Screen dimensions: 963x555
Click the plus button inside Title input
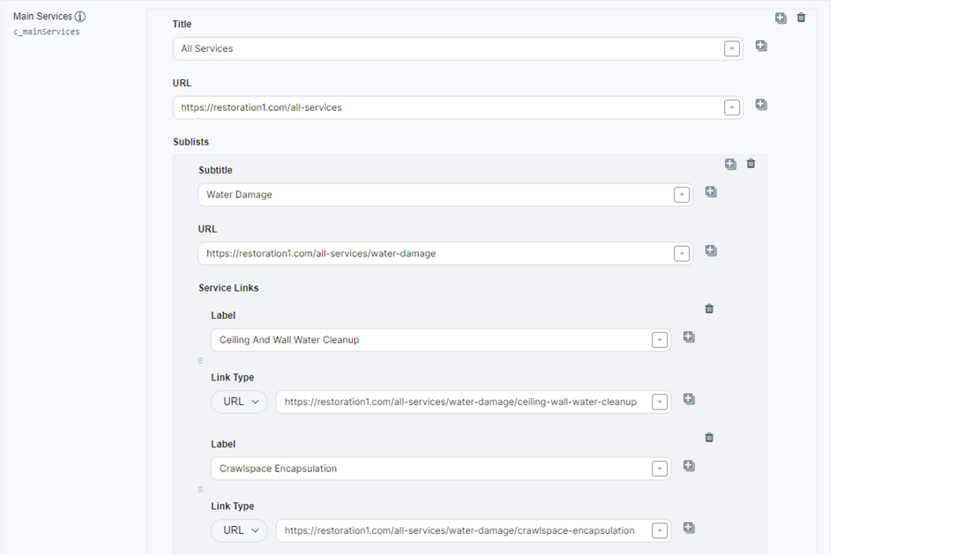(731, 49)
